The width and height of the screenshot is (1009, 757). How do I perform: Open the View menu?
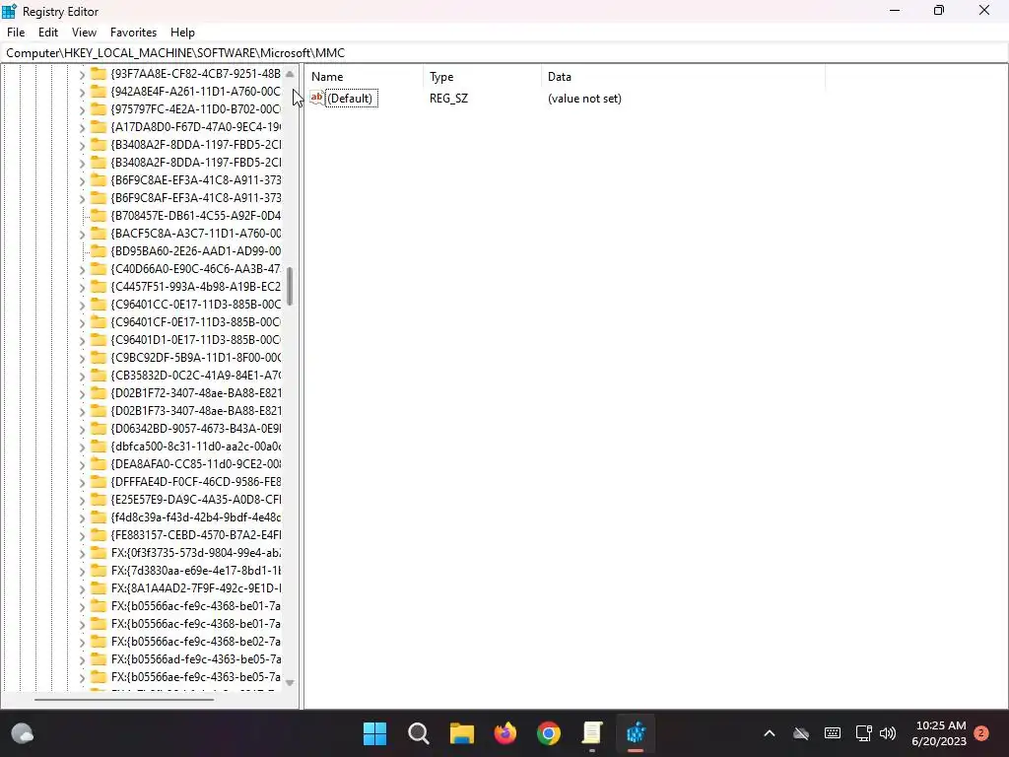85,33
